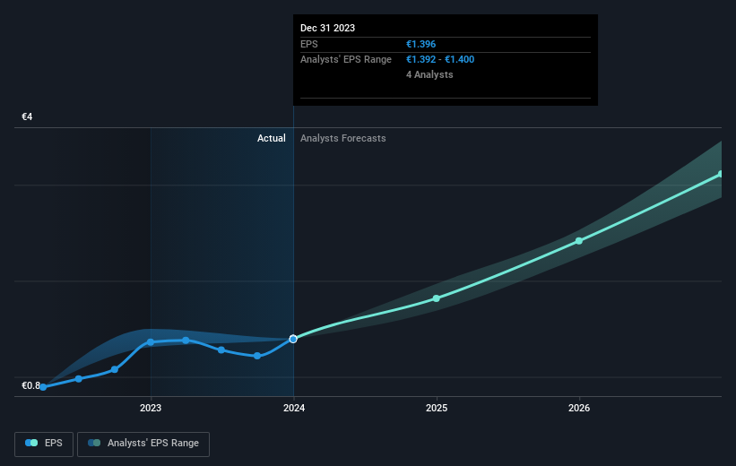Click the lowest late-2023 EPS data point
This screenshot has height=466, width=736.
[x=257, y=356]
